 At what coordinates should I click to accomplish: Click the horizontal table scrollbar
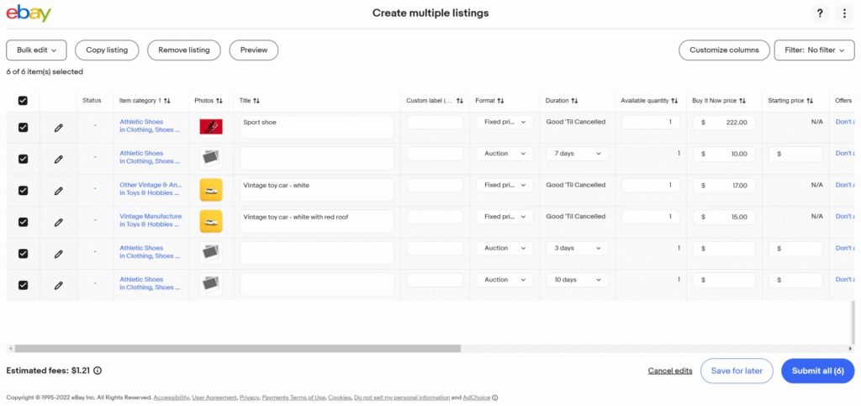(237, 348)
